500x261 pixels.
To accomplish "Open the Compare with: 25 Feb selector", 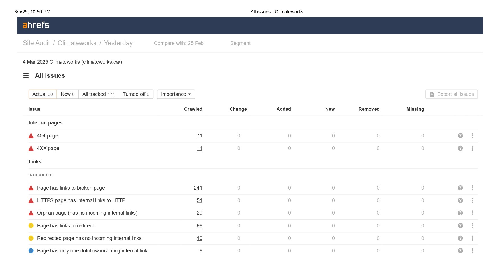I will [x=179, y=43].
